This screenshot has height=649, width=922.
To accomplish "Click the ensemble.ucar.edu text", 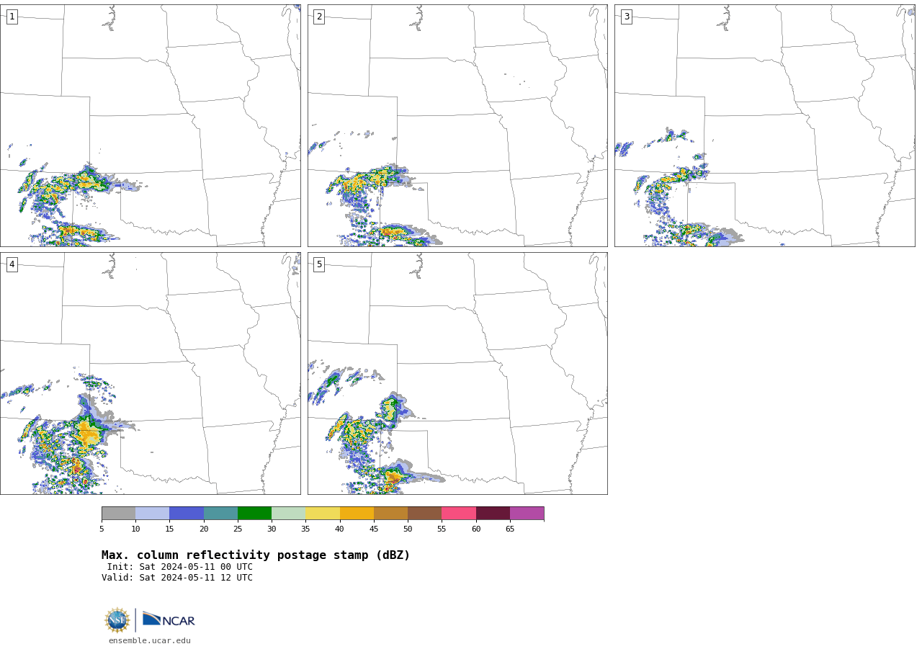I will [150, 640].
